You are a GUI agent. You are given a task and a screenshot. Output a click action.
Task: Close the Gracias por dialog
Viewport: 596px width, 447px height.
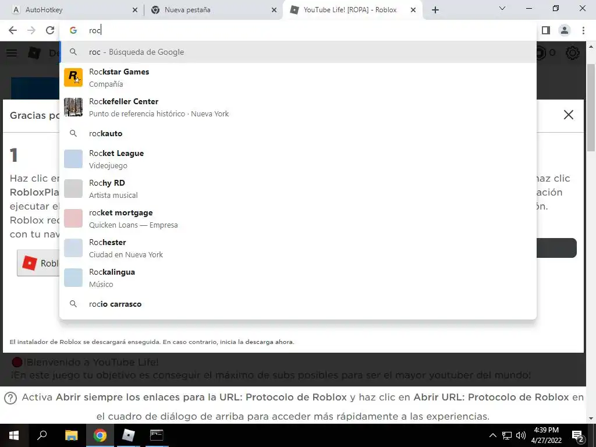click(x=568, y=115)
